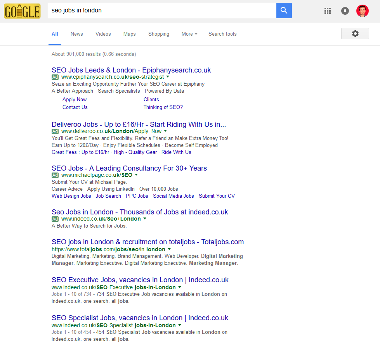Image resolution: width=380 pixels, height=347 pixels.
Task: Click the Job Search sitelink
Action: tap(108, 196)
